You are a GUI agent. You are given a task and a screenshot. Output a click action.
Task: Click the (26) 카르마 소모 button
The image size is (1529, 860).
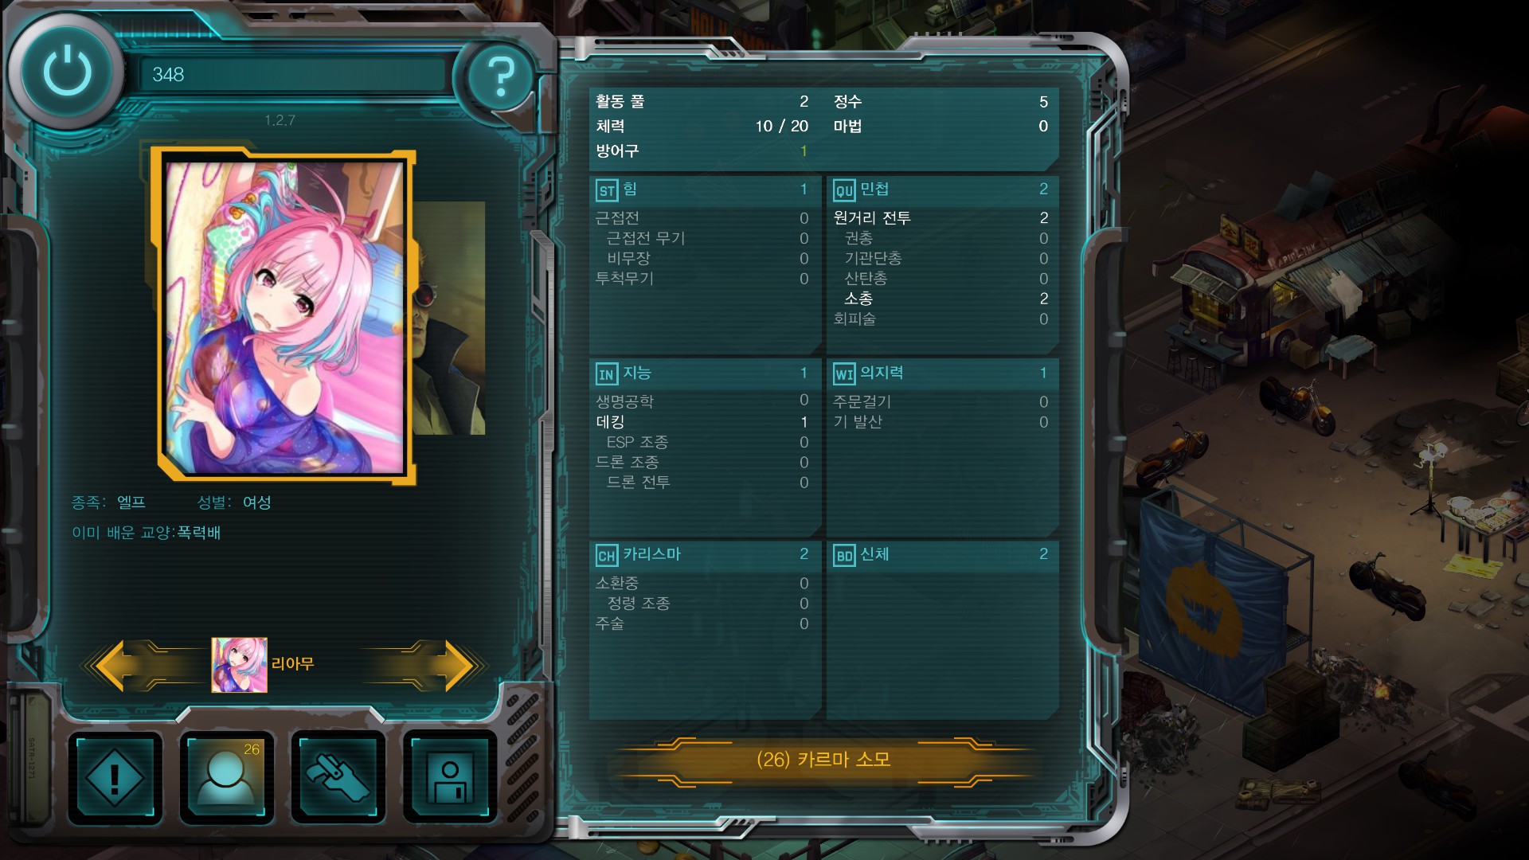823,760
